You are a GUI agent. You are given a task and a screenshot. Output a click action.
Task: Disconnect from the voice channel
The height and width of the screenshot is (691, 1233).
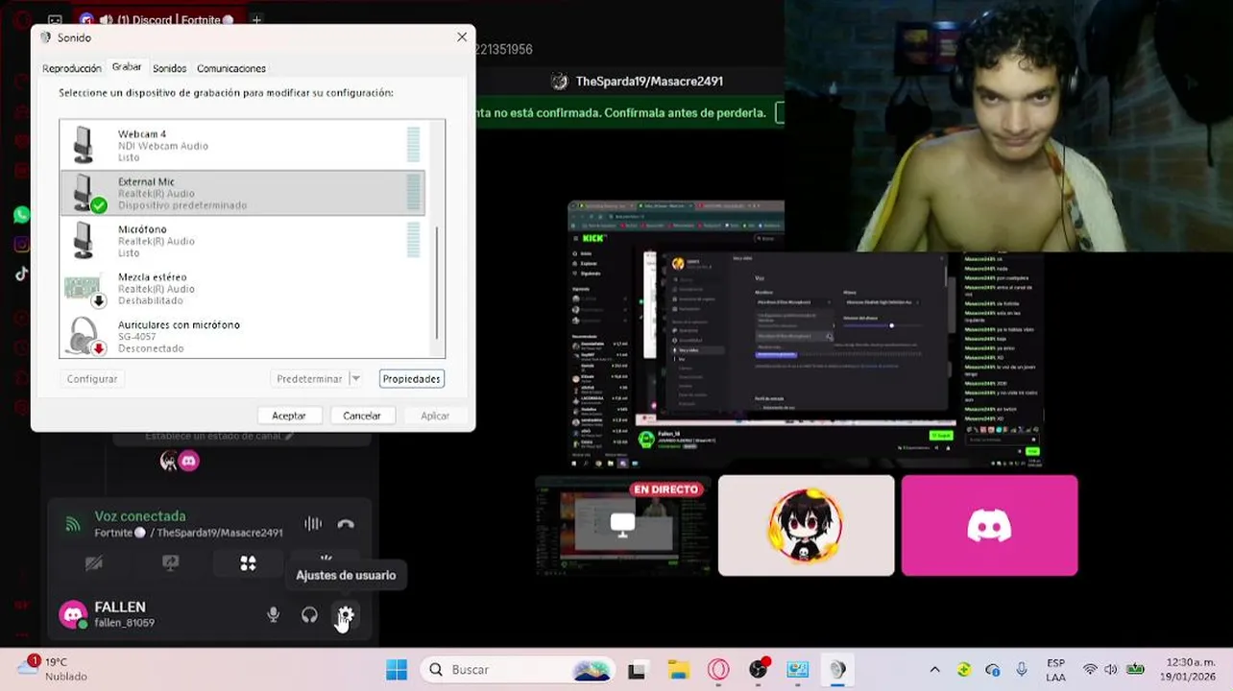[x=346, y=524]
